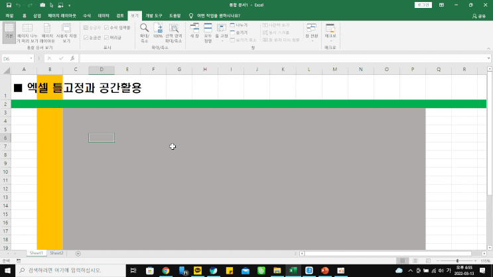Screen dimensions: 493x277
Task: Click the 로그인 sign-in button
Action: pyautogui.click(x=423, y=5)
